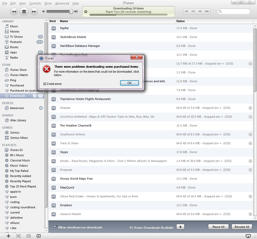This screenshot has height=239, width=257.
Task: Toggle repeat mode
Action: click(x=29, y=236)
